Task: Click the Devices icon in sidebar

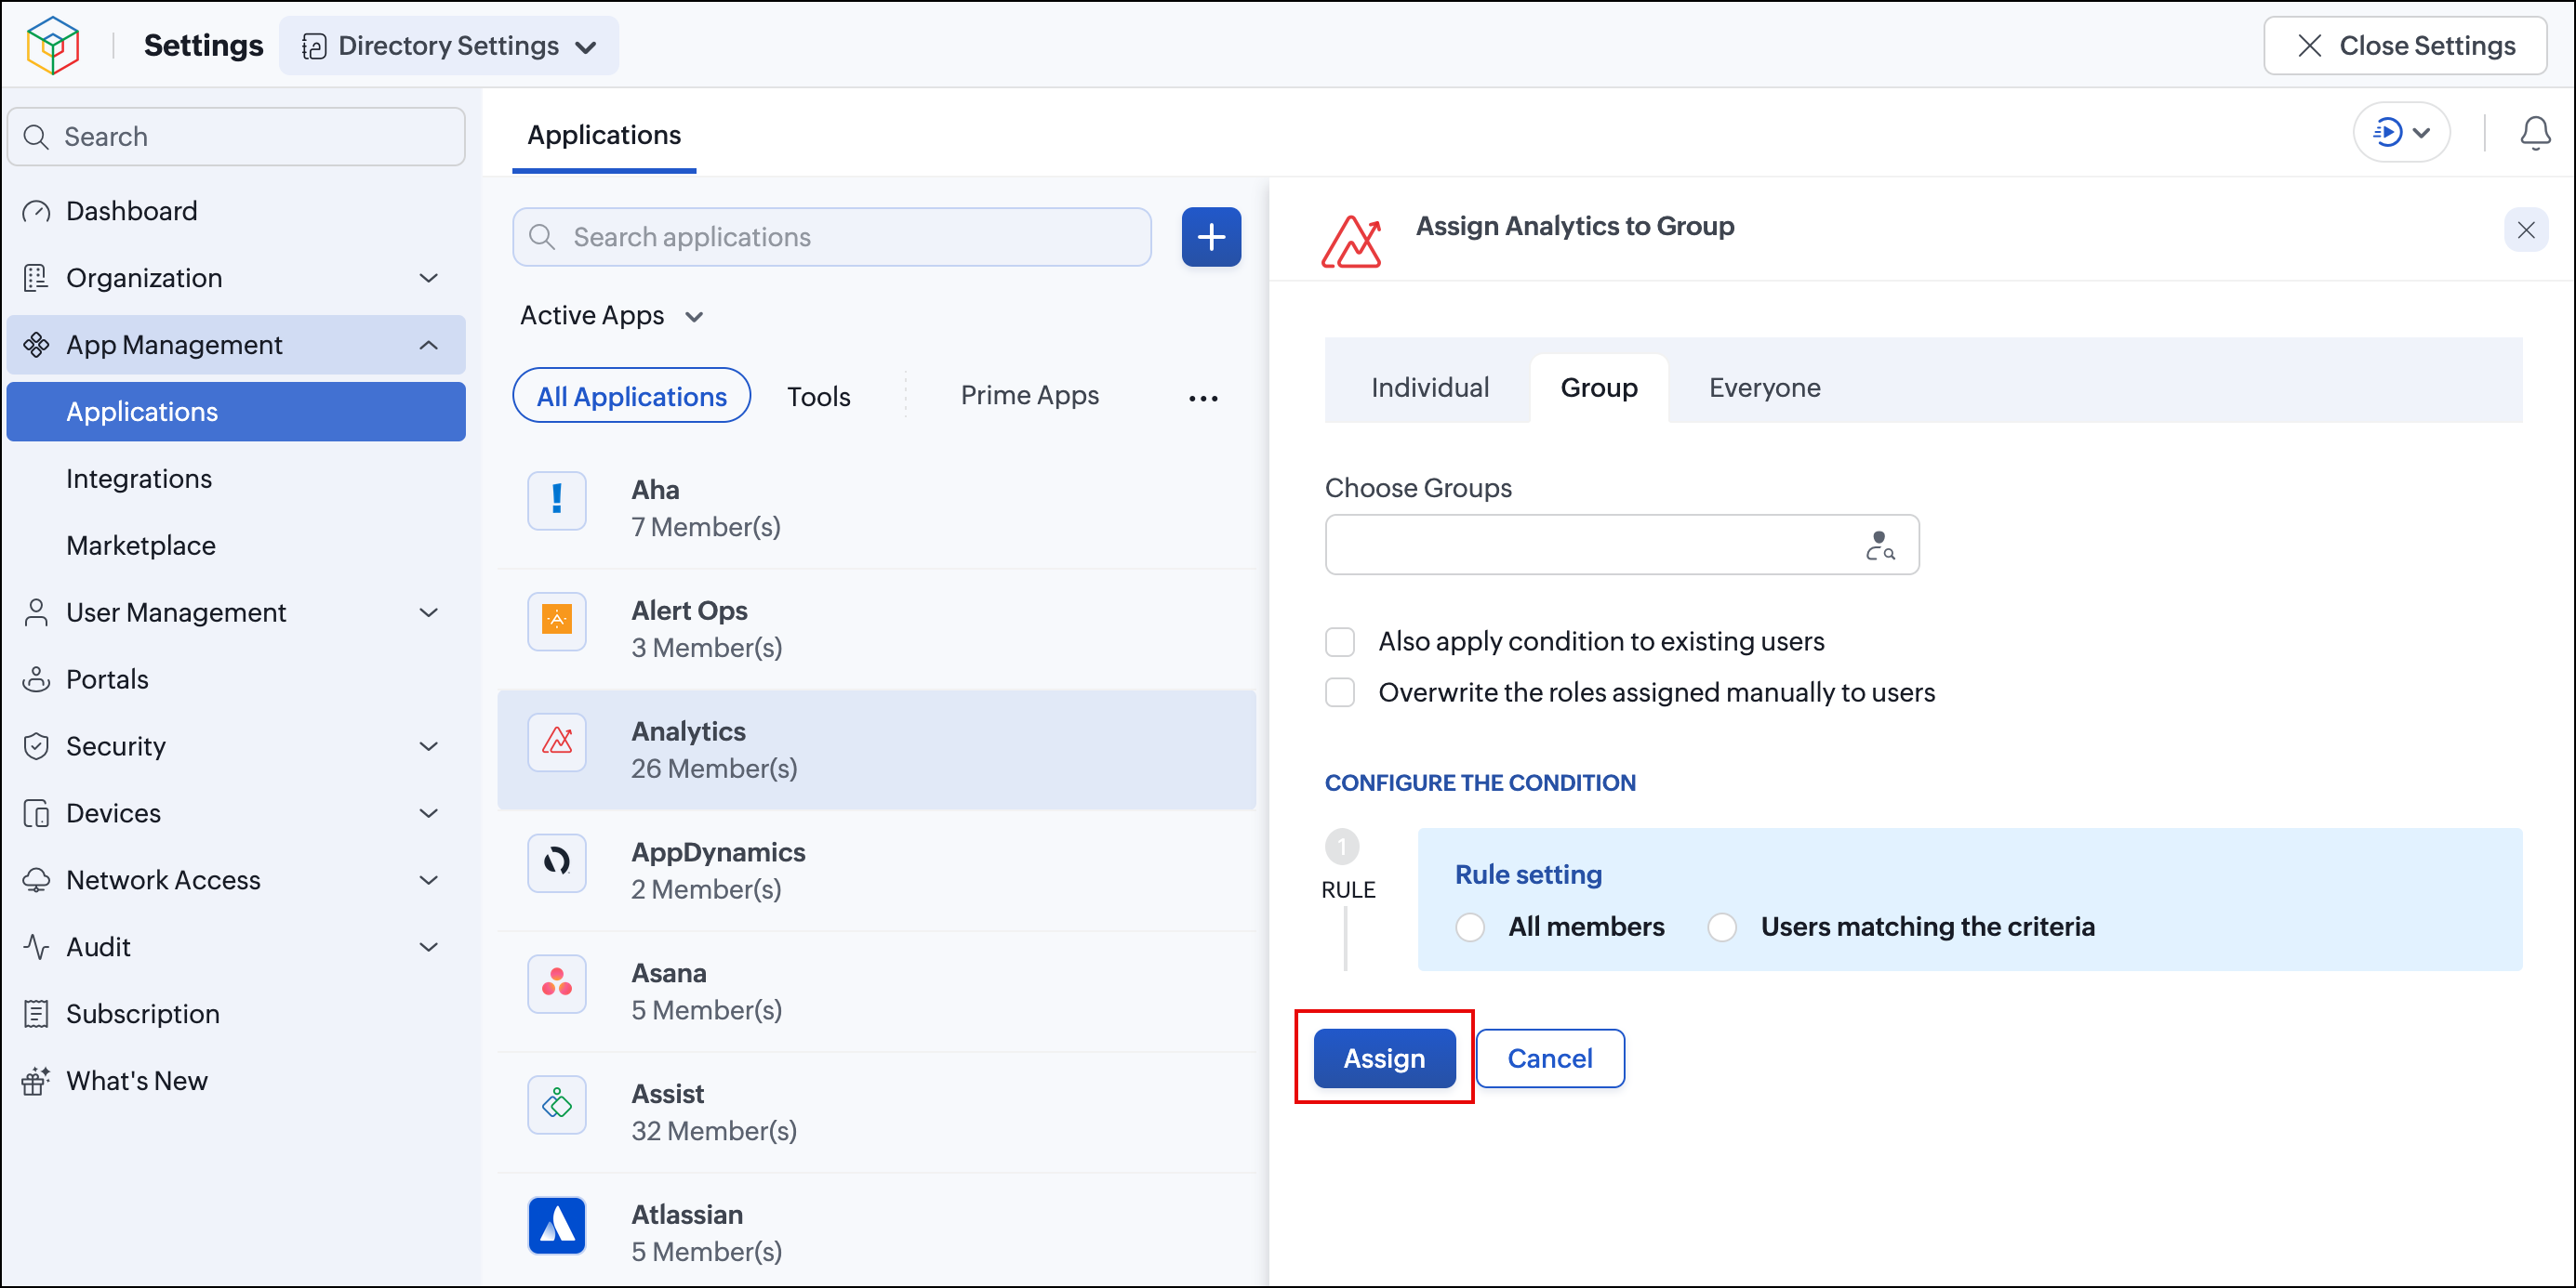Action: click(36, 813)
